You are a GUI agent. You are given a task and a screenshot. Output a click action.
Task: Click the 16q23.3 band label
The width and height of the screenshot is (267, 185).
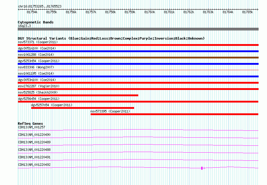pyautogui.click(x=24, y=26)
